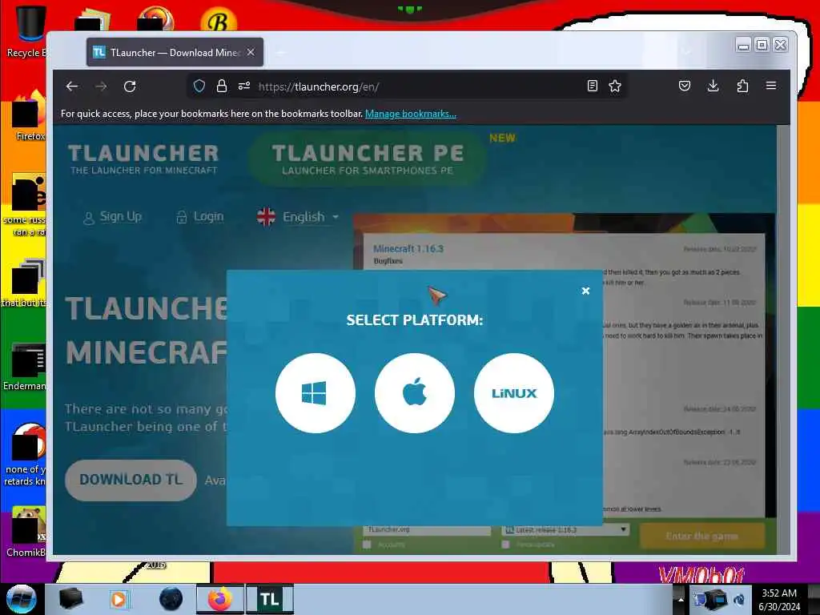
Task: Reload the tlauncher.org page
Action: [130, 86]
